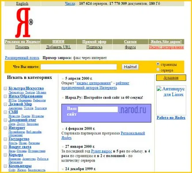Image resolution: width=192 pixels, height=173 pixels.
Task: Check the Государство checkbox
Action: pos(5,139)
